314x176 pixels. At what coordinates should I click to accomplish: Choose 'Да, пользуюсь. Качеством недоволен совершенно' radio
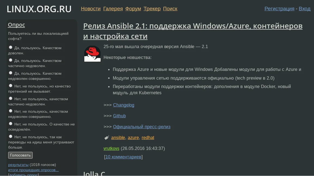pyautogui.click(x=11, y=73)
